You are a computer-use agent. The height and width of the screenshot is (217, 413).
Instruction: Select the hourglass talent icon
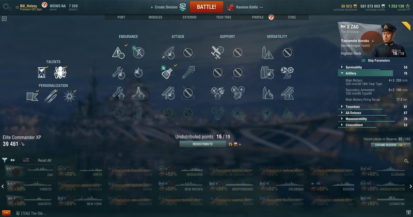coord(42,72)
